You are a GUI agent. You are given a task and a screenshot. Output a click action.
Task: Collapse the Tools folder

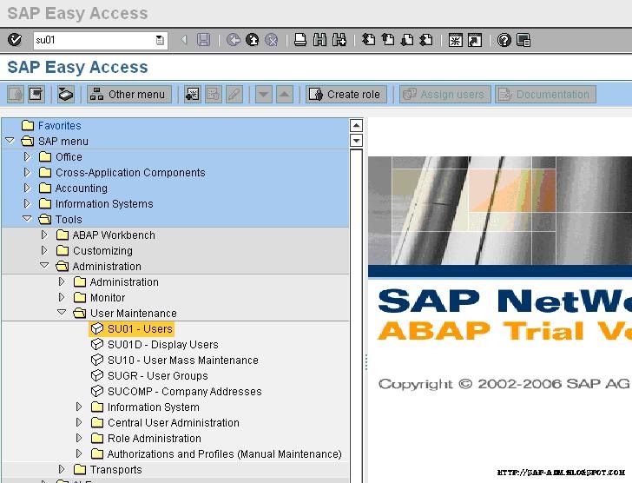(x=27, y=219)
